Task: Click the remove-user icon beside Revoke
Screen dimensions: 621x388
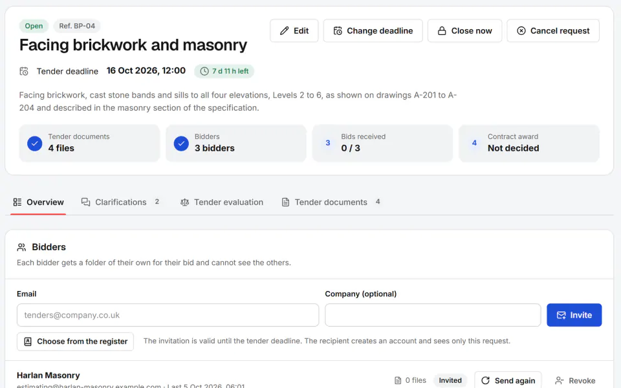Action: (x=560, y=380)
